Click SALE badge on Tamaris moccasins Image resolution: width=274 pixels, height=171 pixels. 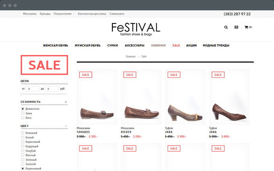click(x=85, y=75)
